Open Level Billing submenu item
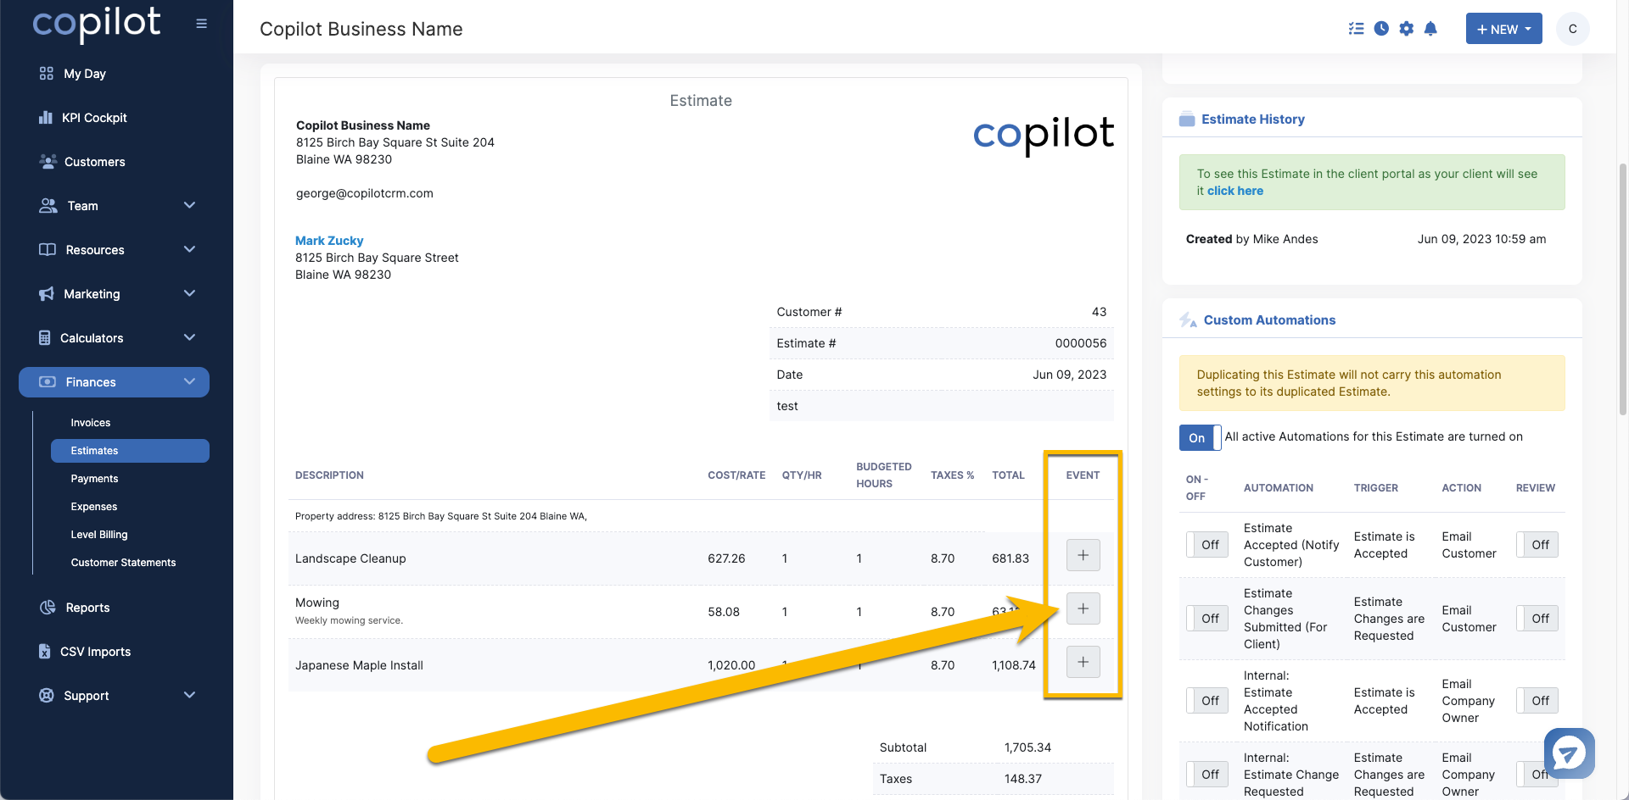The width and height of the screenshot is (1629, 800). 99,535
